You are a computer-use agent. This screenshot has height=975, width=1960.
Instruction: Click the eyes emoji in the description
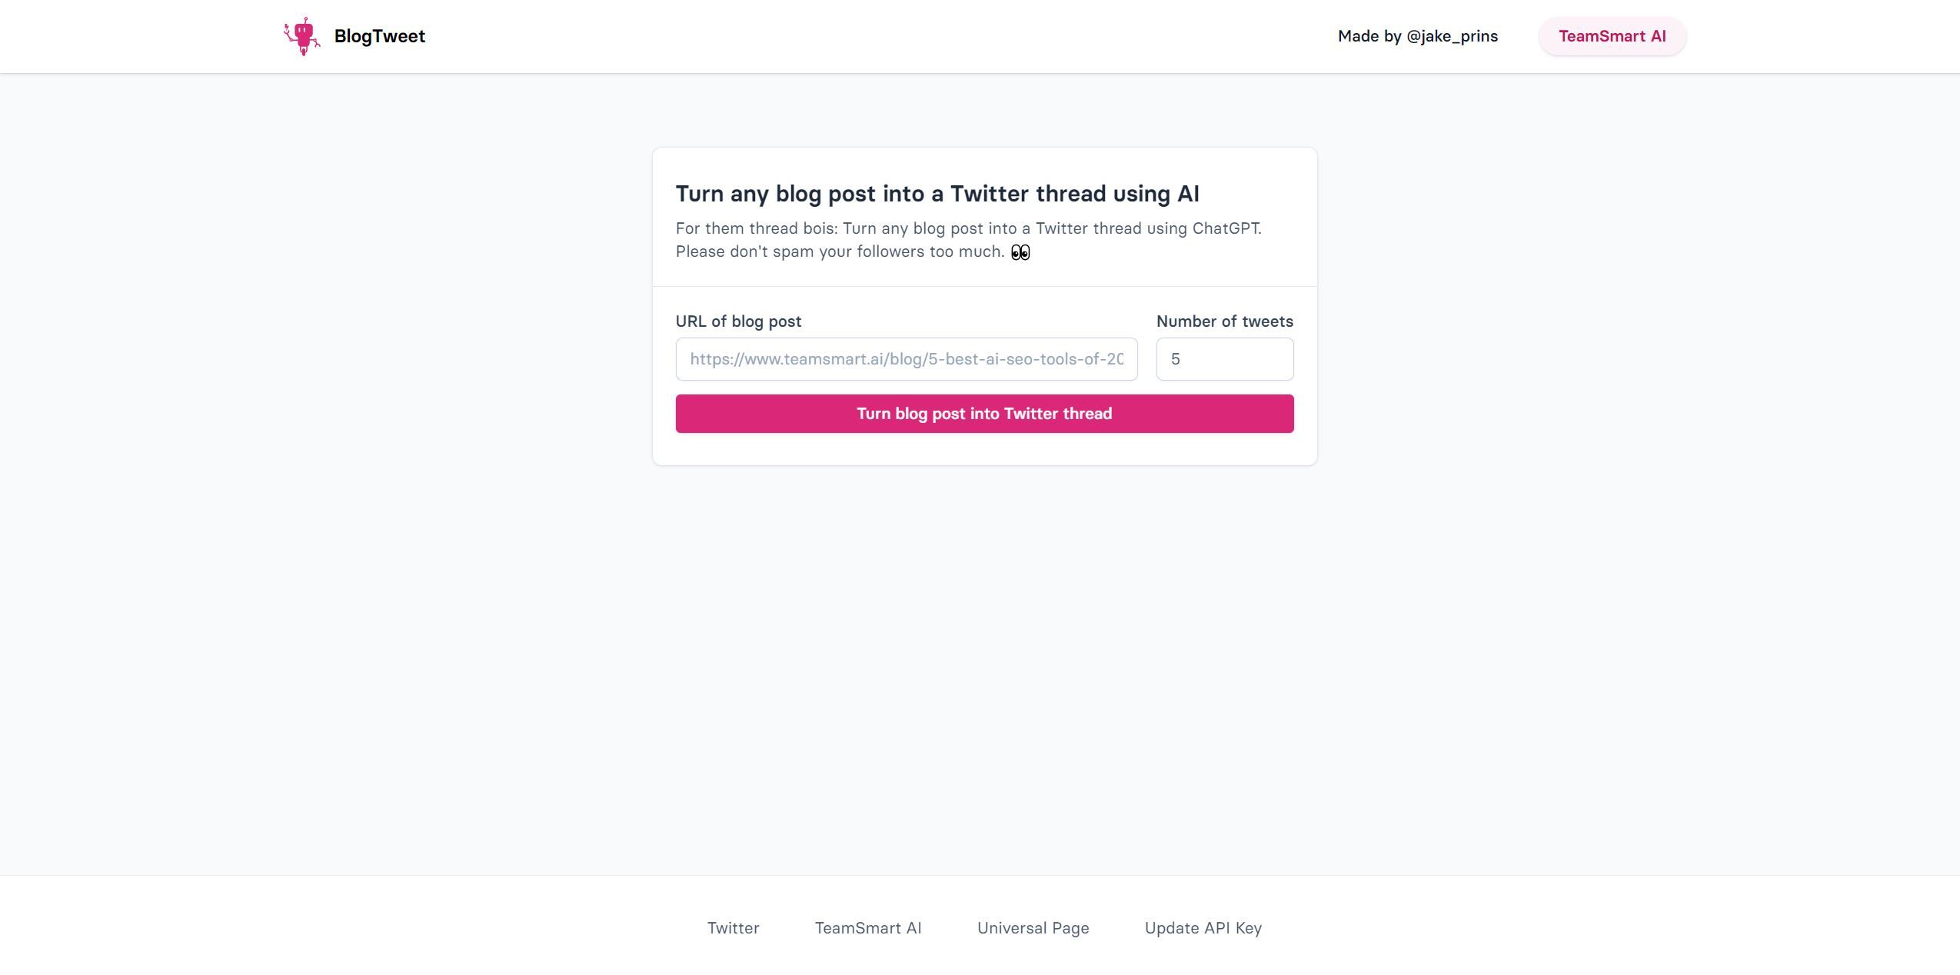tap(1020, 251)
